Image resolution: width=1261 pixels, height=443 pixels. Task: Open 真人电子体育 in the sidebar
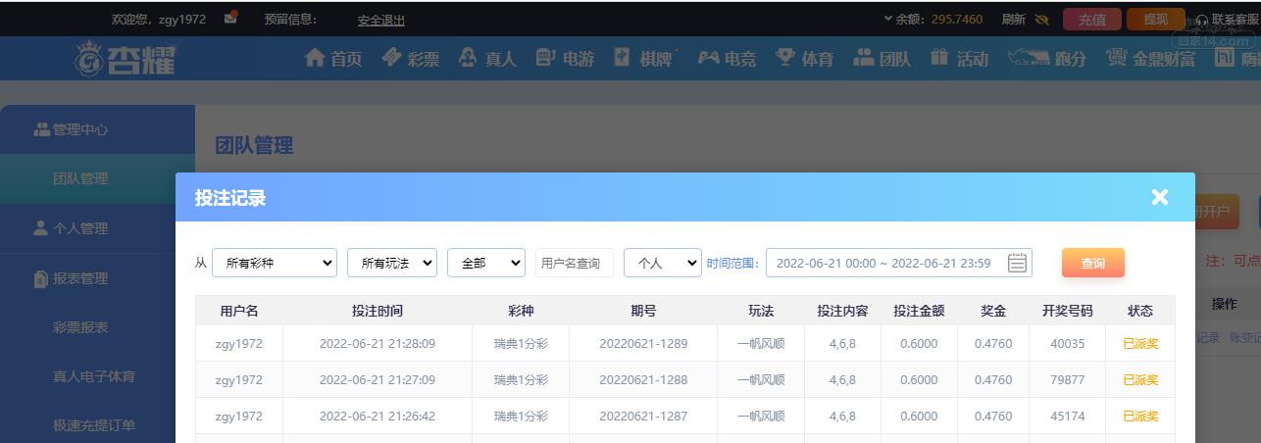tap(94, 376)
